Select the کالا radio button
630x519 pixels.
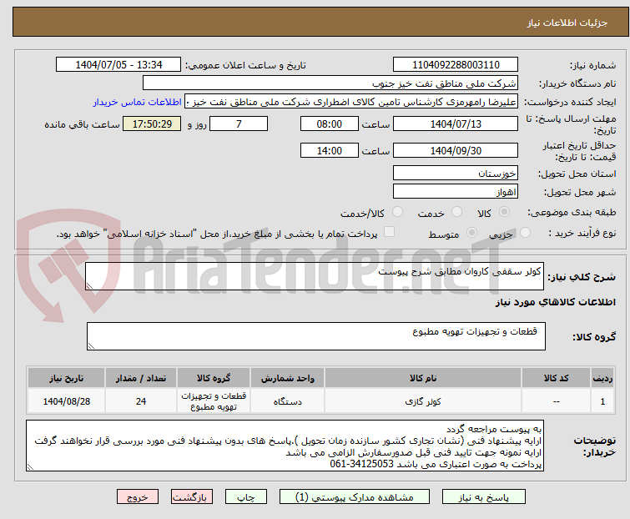click(504, 212)
